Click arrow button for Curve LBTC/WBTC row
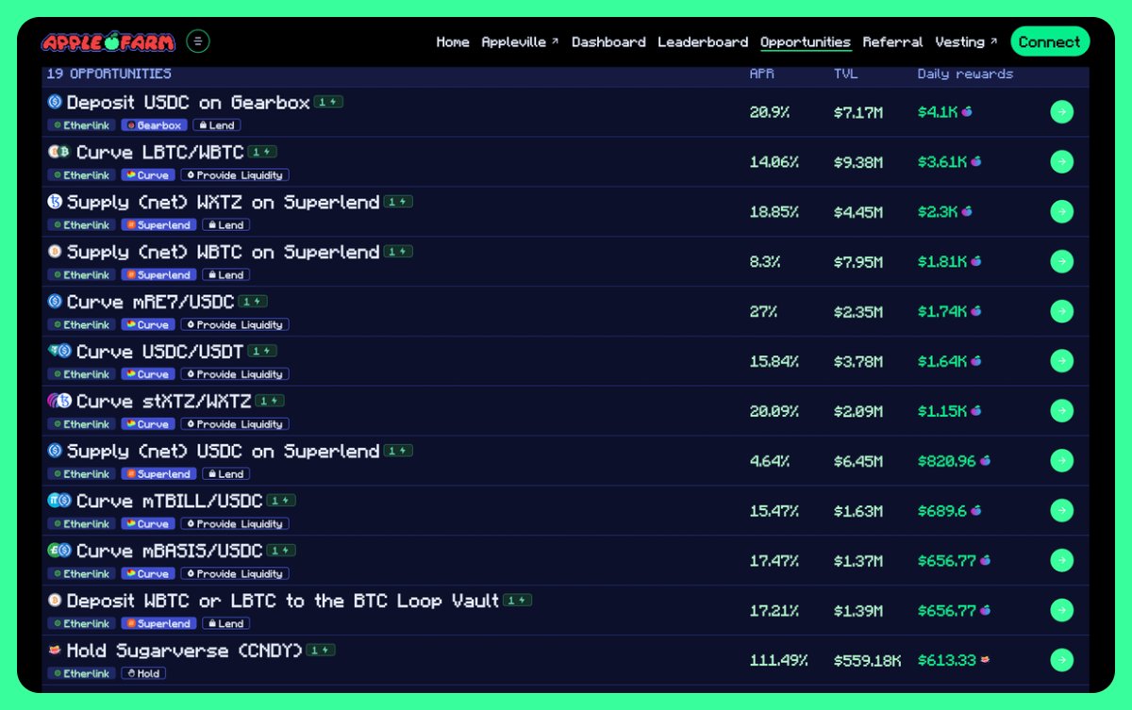This screenshot has height=710, width=1132. tap(1061, 161)
